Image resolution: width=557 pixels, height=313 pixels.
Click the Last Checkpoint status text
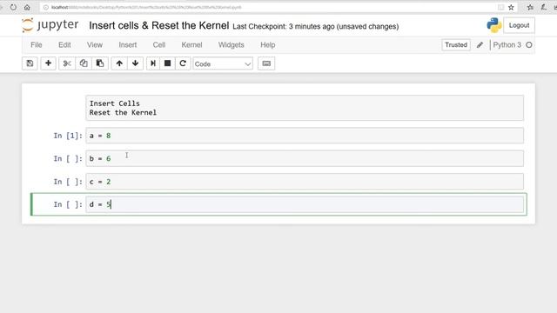tap(315, 27)
